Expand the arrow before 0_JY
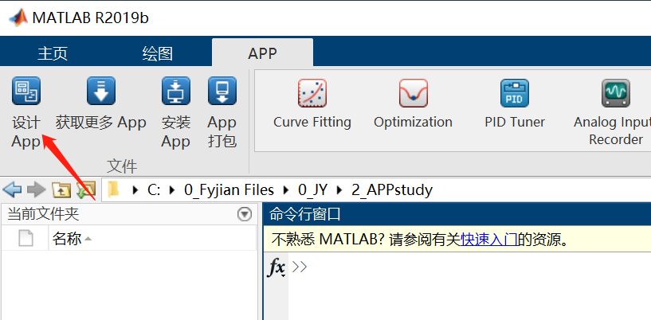Viewport: 651px width, 320px height. (x=286, y=190)
